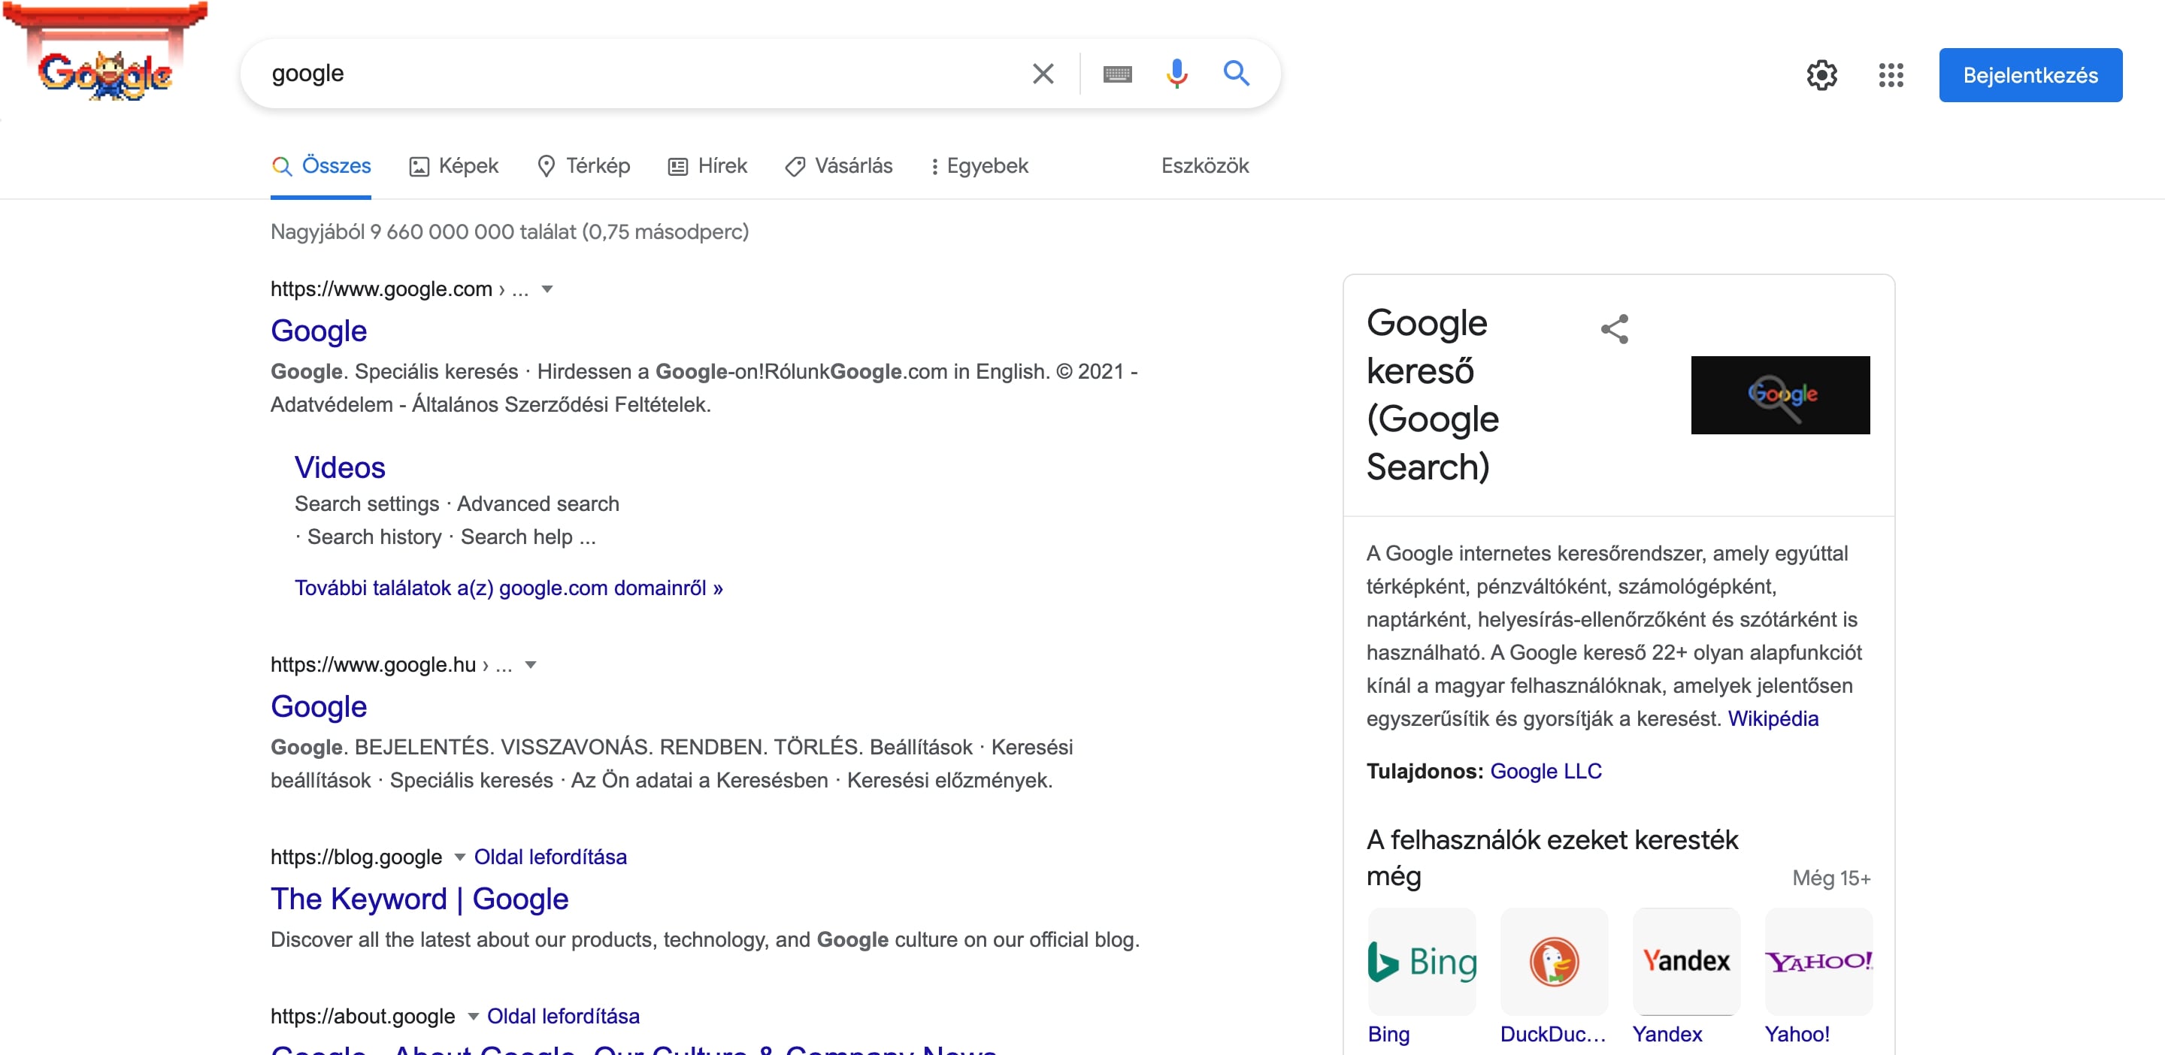The width and height of the screenshot is (2165, 1055).
Task: Open The Keyword | Google result
Action: coord(419,899)
